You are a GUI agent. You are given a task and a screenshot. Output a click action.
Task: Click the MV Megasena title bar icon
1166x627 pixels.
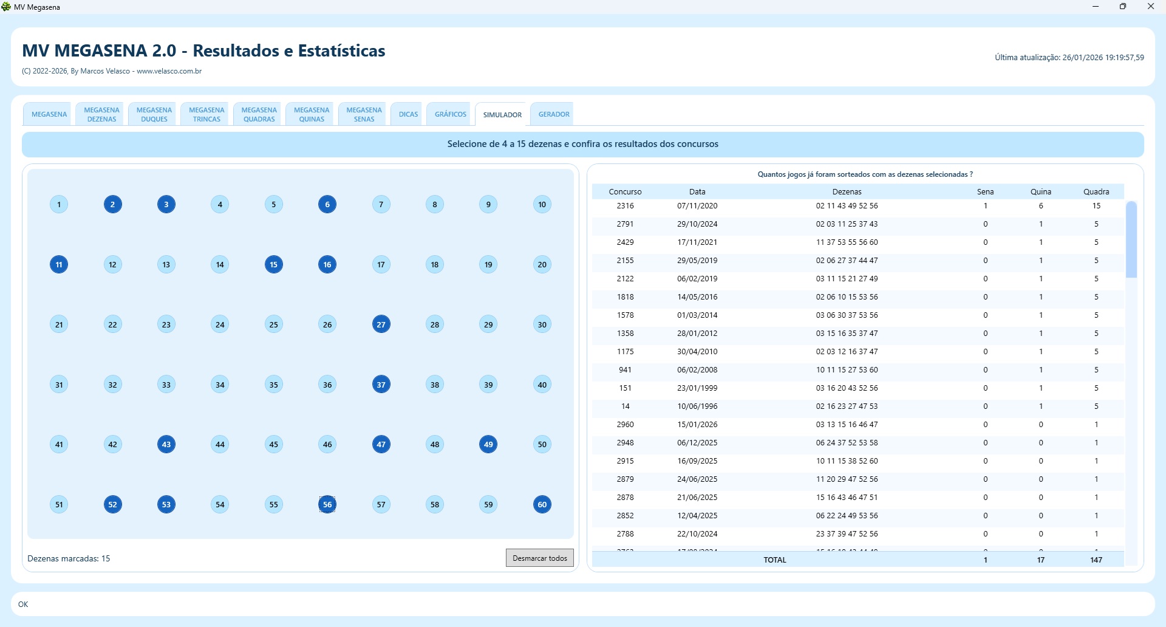[7, 7]
